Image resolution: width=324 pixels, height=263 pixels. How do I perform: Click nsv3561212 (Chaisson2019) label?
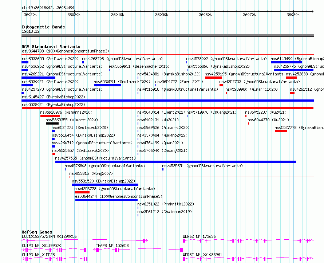pyautogui.click(x=165, y=212)
